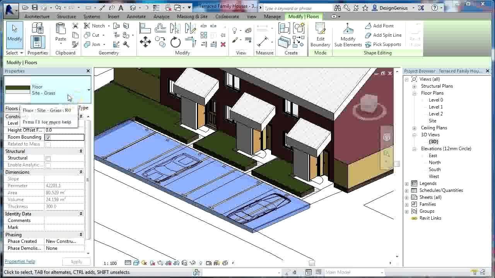Open the Massing & Site ribbon tab
The image size is (495, 278).
pos(192,17)
